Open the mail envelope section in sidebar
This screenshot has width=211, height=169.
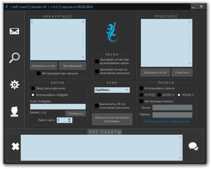14,31
